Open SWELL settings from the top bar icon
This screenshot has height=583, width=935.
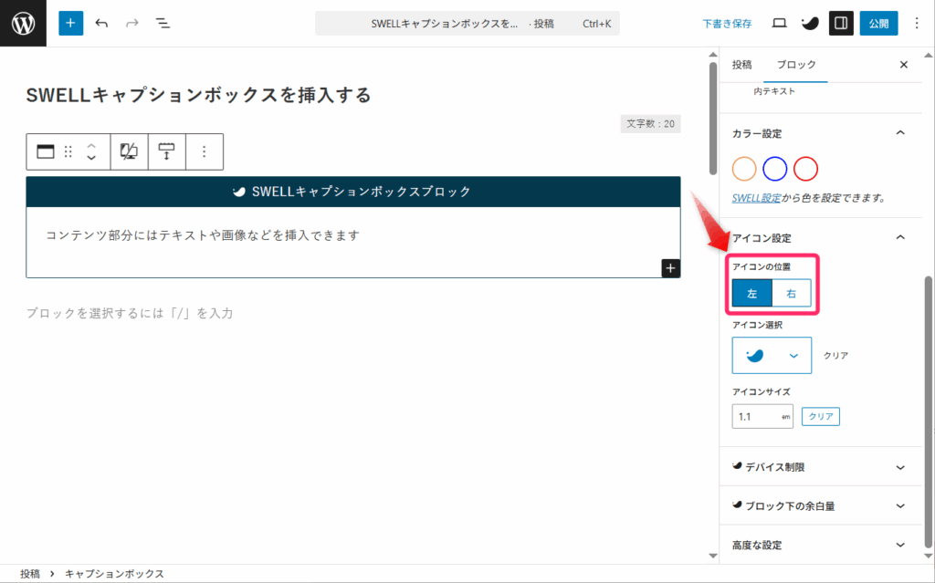(x=810, y=23)
